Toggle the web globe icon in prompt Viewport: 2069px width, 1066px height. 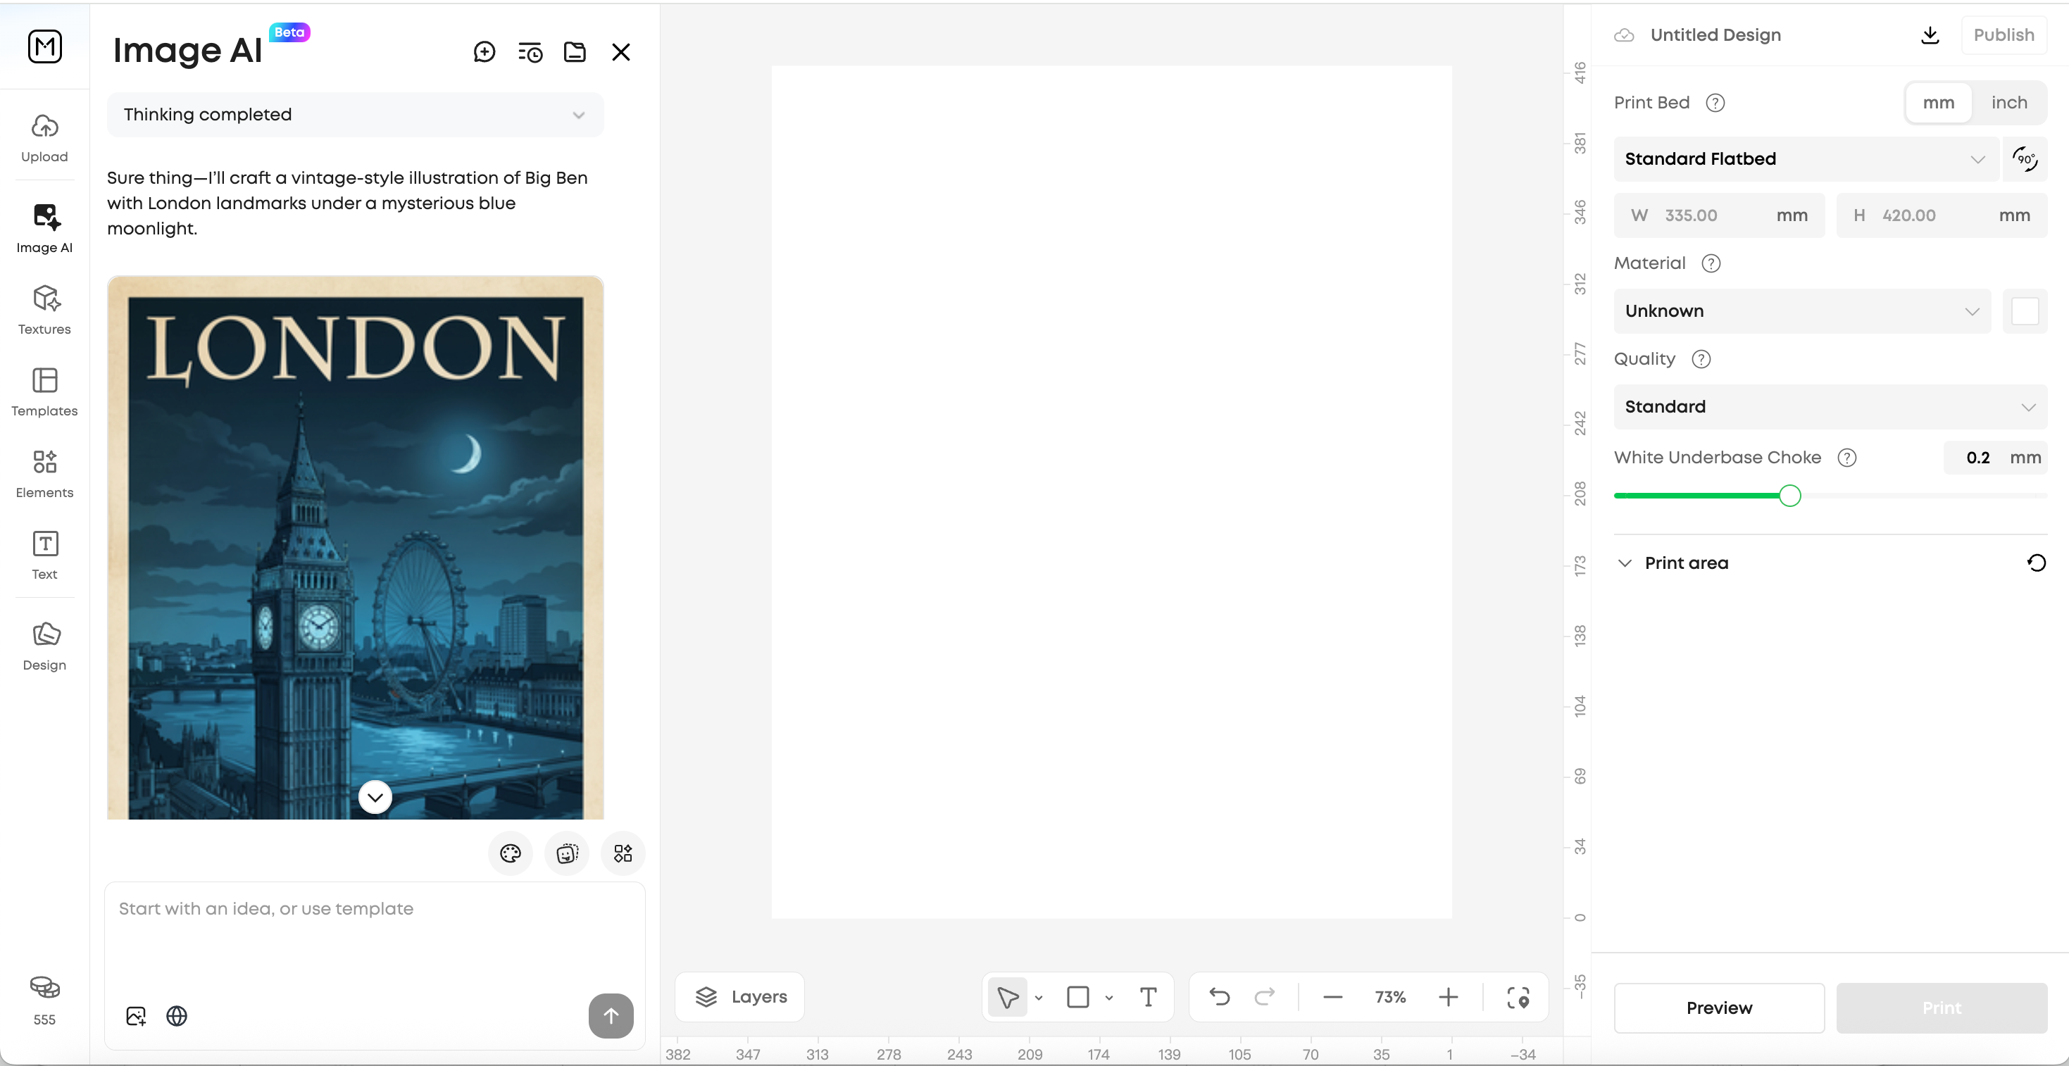(x=177, y=1016)
